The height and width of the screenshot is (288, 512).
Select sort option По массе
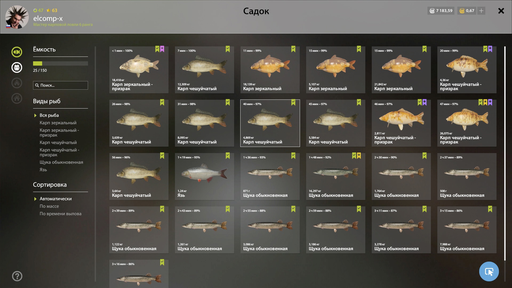[49, 206]
